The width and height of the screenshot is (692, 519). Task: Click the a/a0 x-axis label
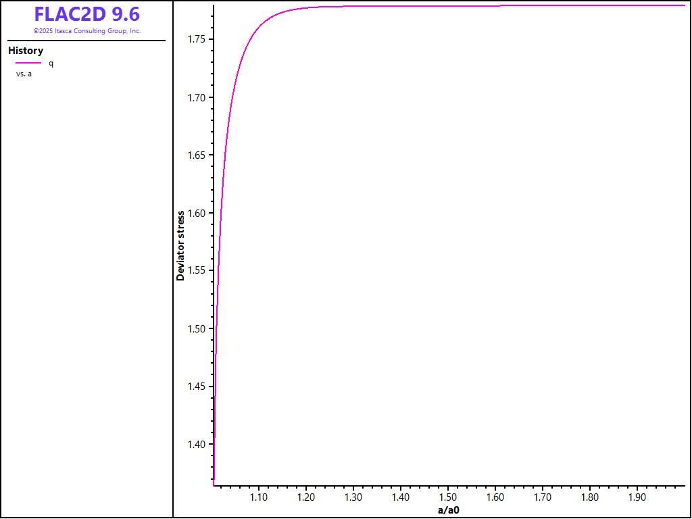[448, 510]
